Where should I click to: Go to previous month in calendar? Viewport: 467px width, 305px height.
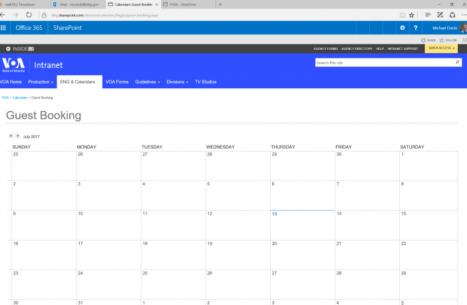tap(11, 136)
